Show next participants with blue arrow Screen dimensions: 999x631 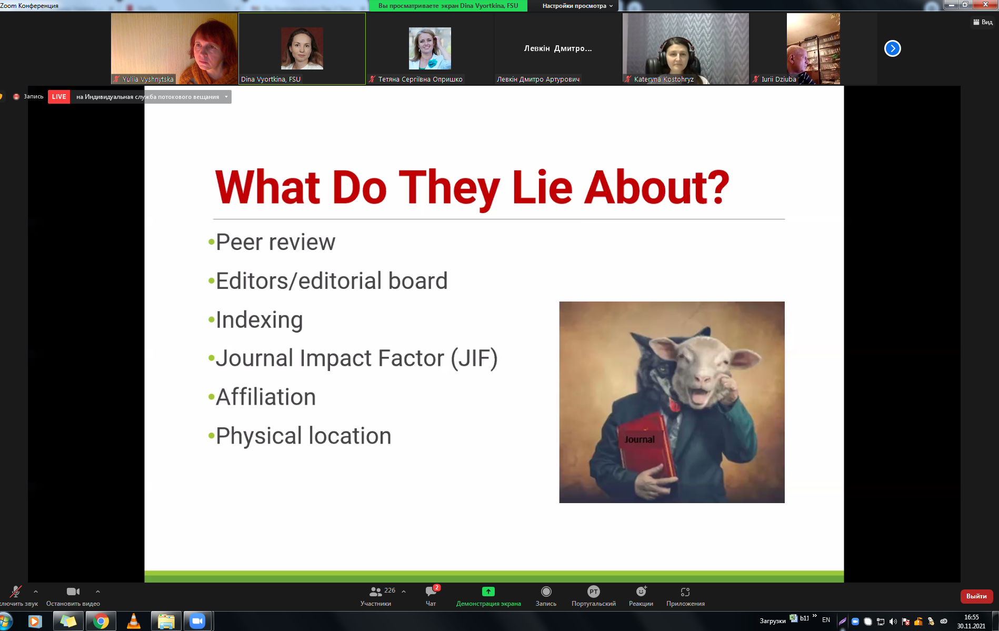coord(892,48)
